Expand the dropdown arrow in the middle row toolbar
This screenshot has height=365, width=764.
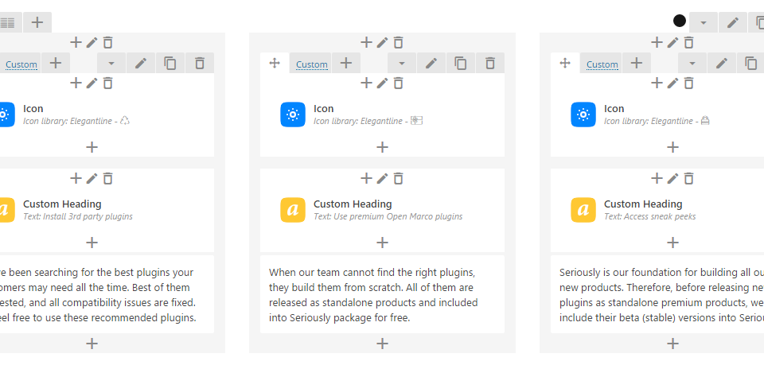[402, 64]
